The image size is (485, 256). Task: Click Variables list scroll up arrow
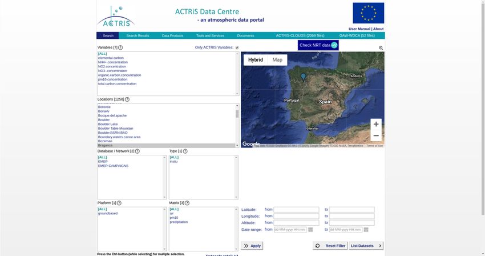237,54
